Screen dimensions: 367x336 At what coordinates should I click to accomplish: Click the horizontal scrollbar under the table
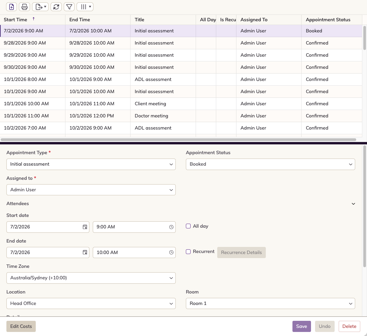click(178, 140)
